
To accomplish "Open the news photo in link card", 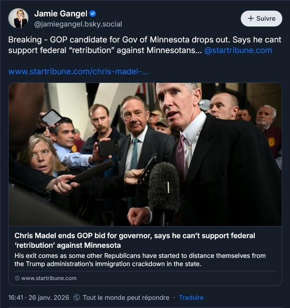I will click(145, 154).
